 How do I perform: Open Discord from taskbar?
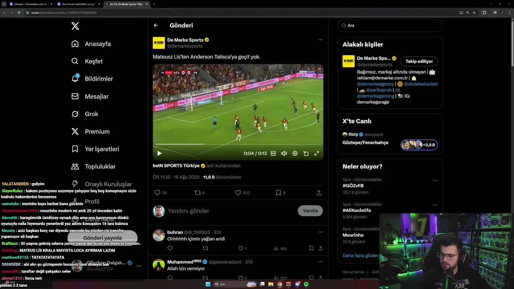(x=298, y=284)
